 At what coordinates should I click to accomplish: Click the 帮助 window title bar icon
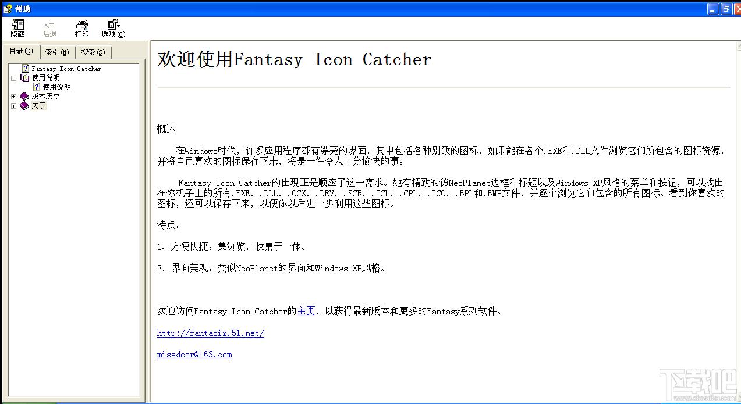click(7, 9)
